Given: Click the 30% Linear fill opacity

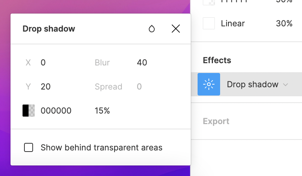Looking at the screenshot, I should [284, 24].
